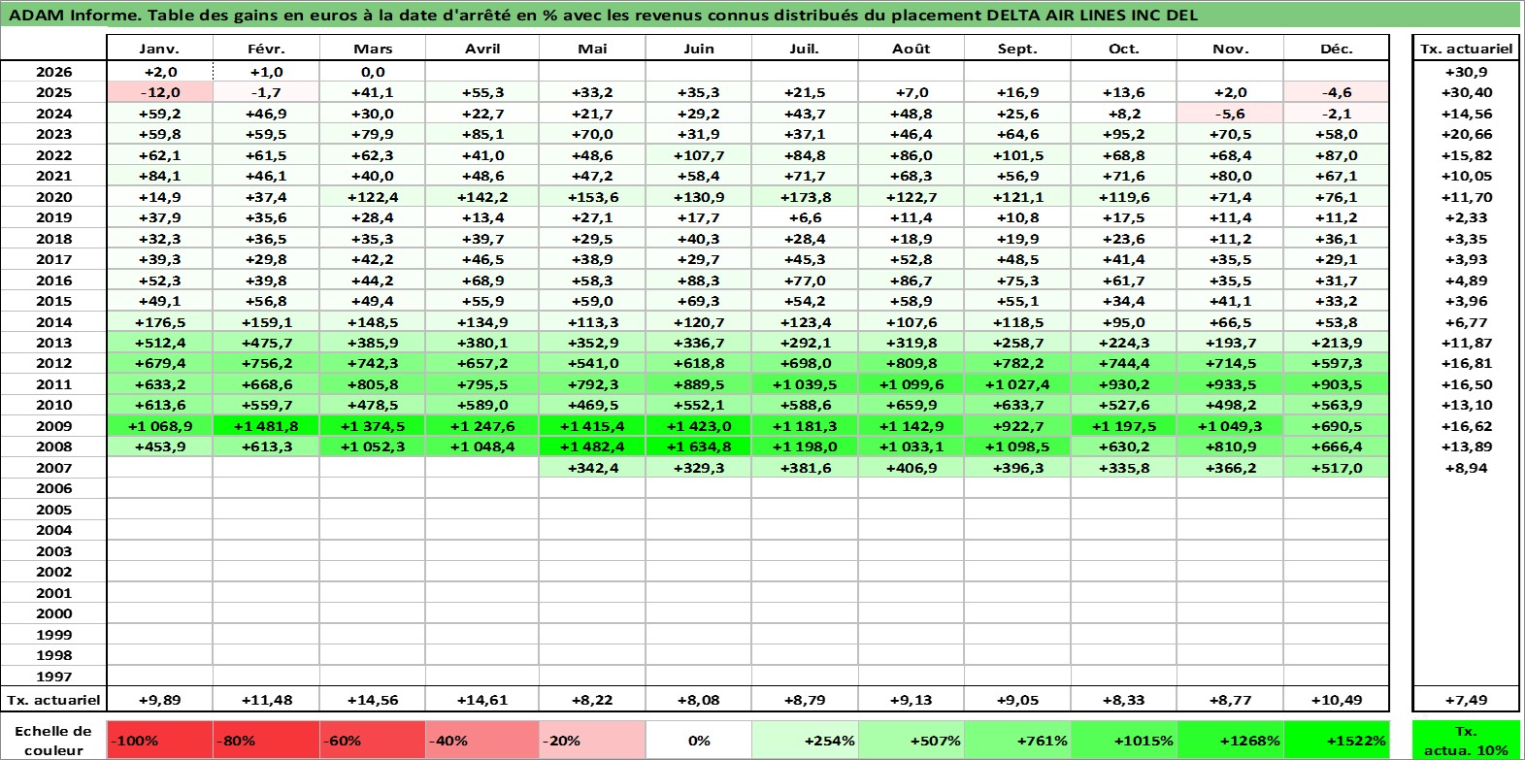The width and height of the screenshot is (1525, 760).
Task: Select the +517,0 cell in December 2007
Action: [1337, 468]
